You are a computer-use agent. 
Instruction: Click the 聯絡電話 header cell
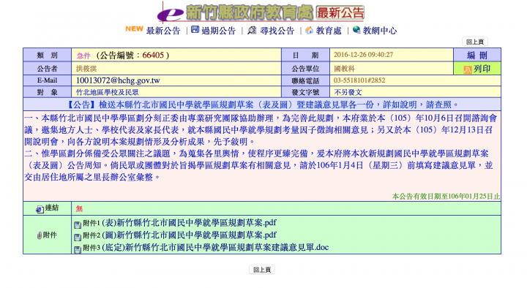(305, 80)
